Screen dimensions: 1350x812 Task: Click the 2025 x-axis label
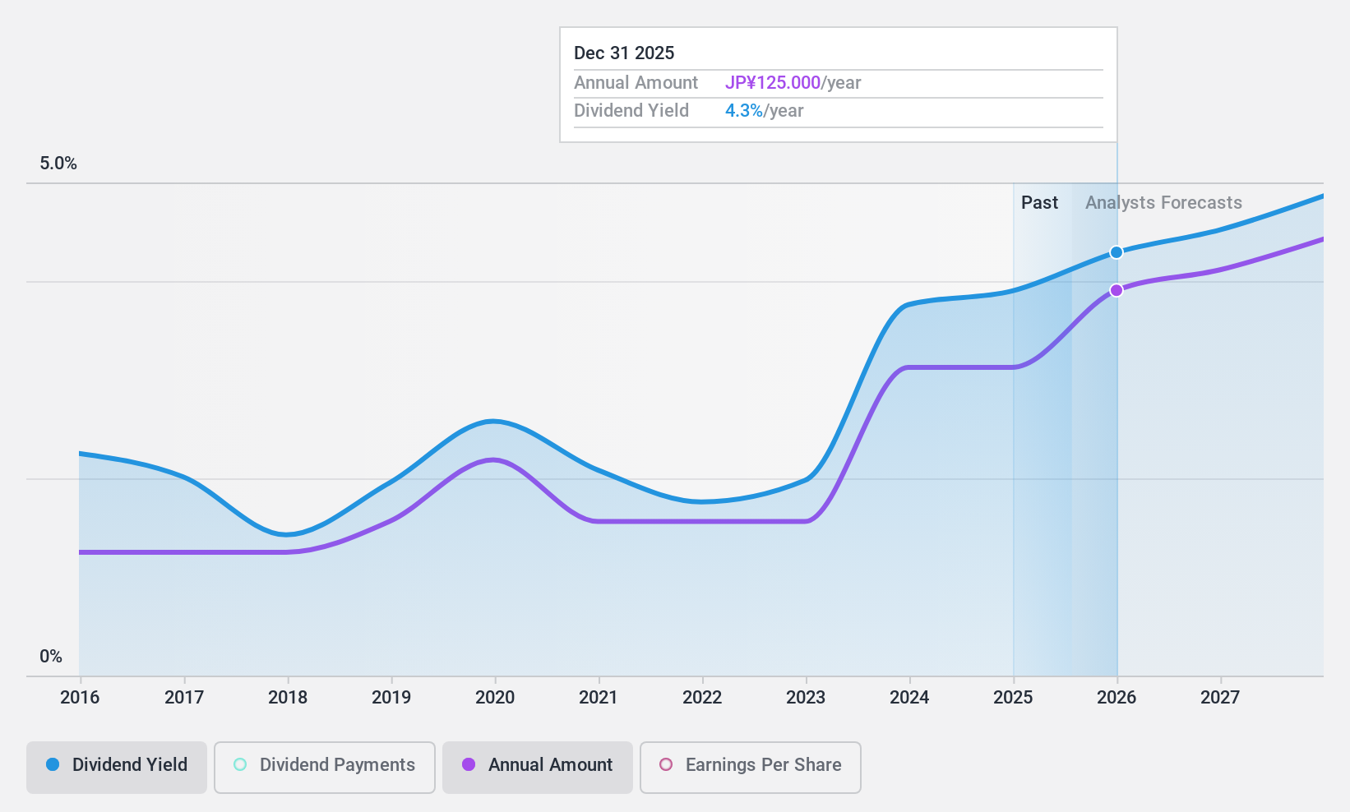pyautogui.click(x=1013, y=698)
